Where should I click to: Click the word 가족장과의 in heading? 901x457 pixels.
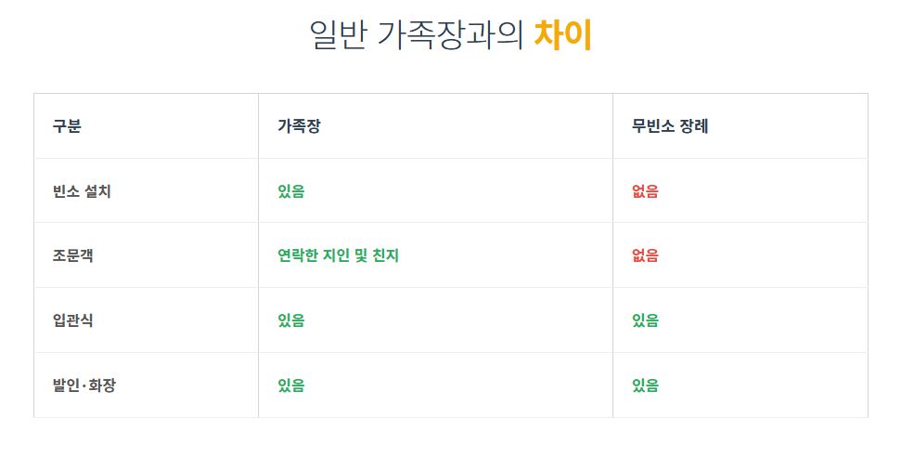[x=451, y=35]
